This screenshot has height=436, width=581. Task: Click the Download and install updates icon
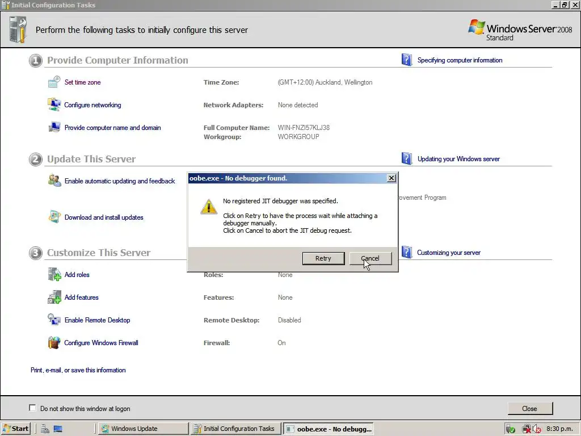(54, 217)
